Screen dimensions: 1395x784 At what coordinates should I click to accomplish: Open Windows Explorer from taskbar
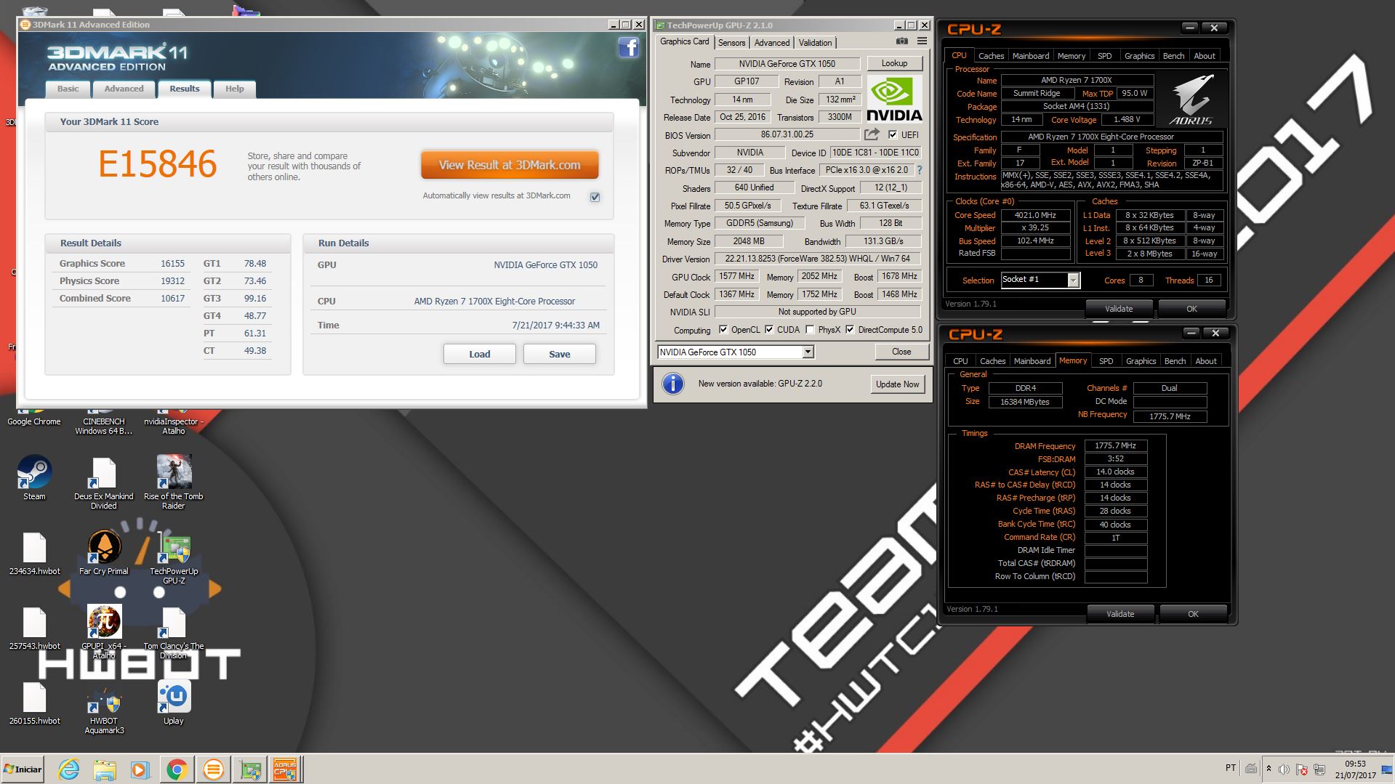click(x=105, y=769)
